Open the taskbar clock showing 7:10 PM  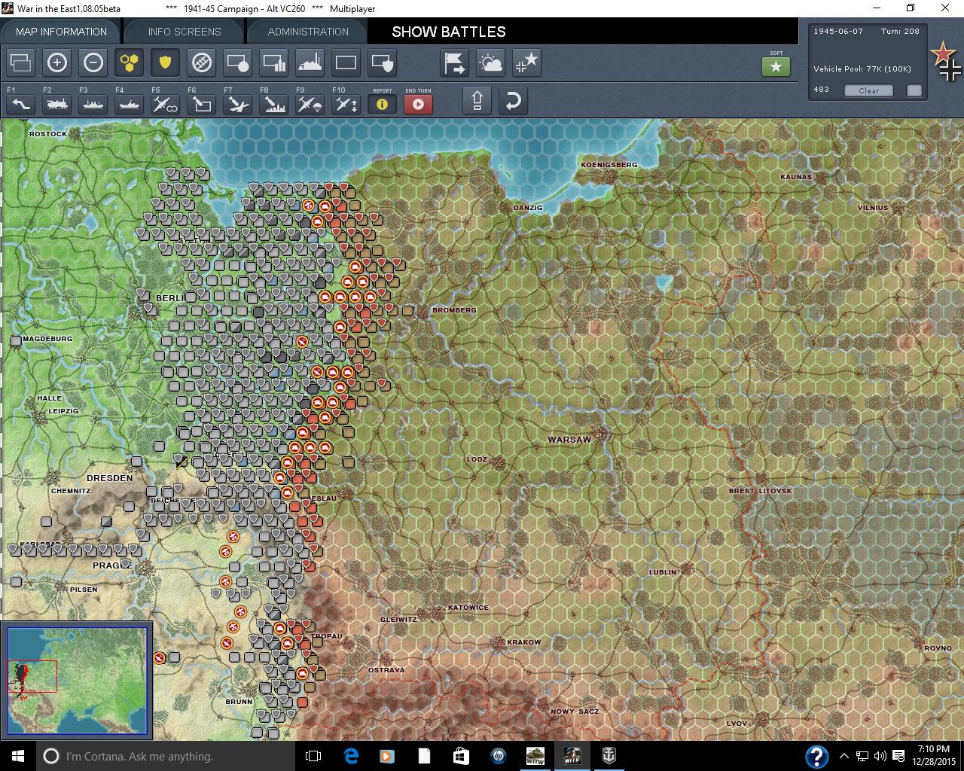[934, 756]
